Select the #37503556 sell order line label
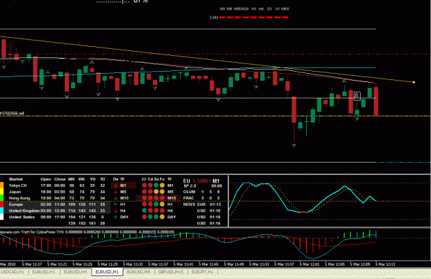This screenshot has height=279, width=431. (x=12, y=113)
